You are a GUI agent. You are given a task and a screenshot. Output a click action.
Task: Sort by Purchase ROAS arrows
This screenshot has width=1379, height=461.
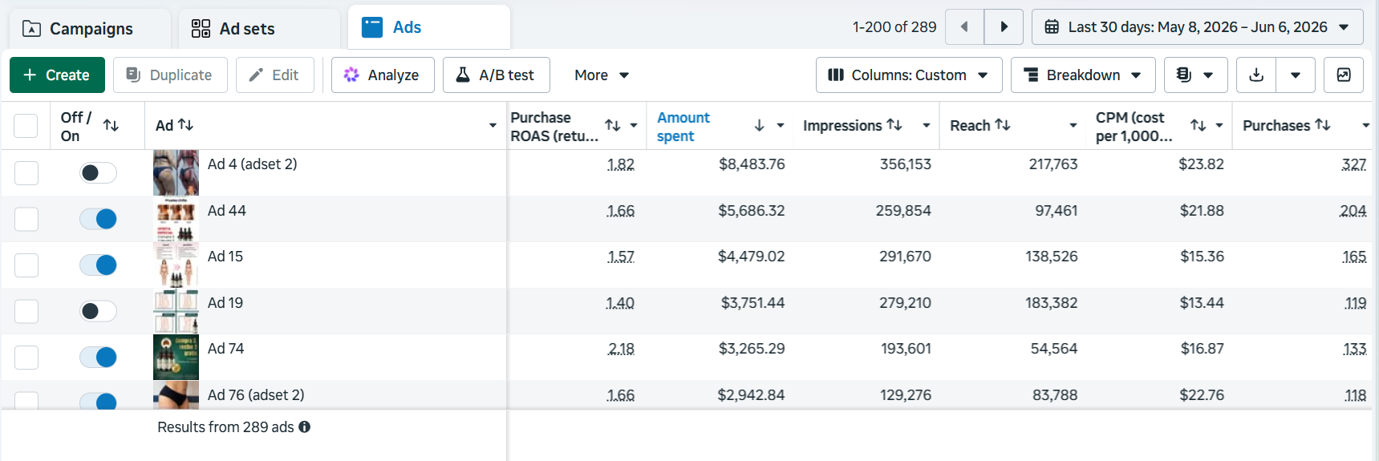pos(613,126)
